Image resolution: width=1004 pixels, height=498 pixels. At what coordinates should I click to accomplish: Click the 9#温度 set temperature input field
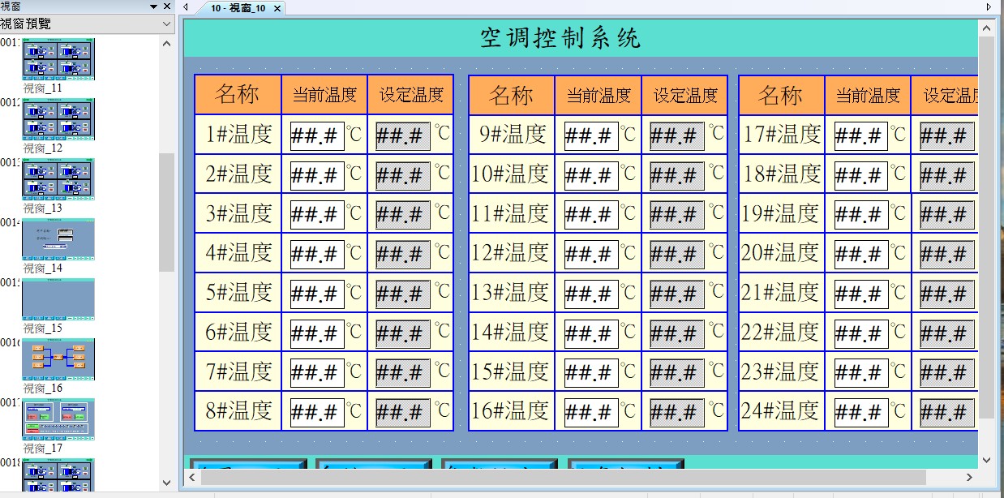pos(677,135)
